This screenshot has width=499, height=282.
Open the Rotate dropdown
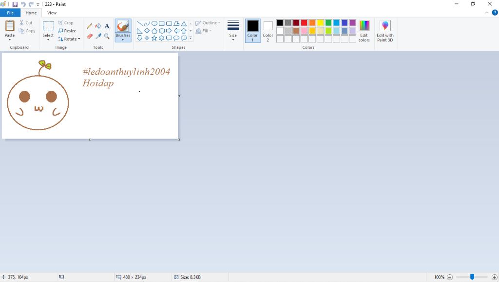click(69, 39)
